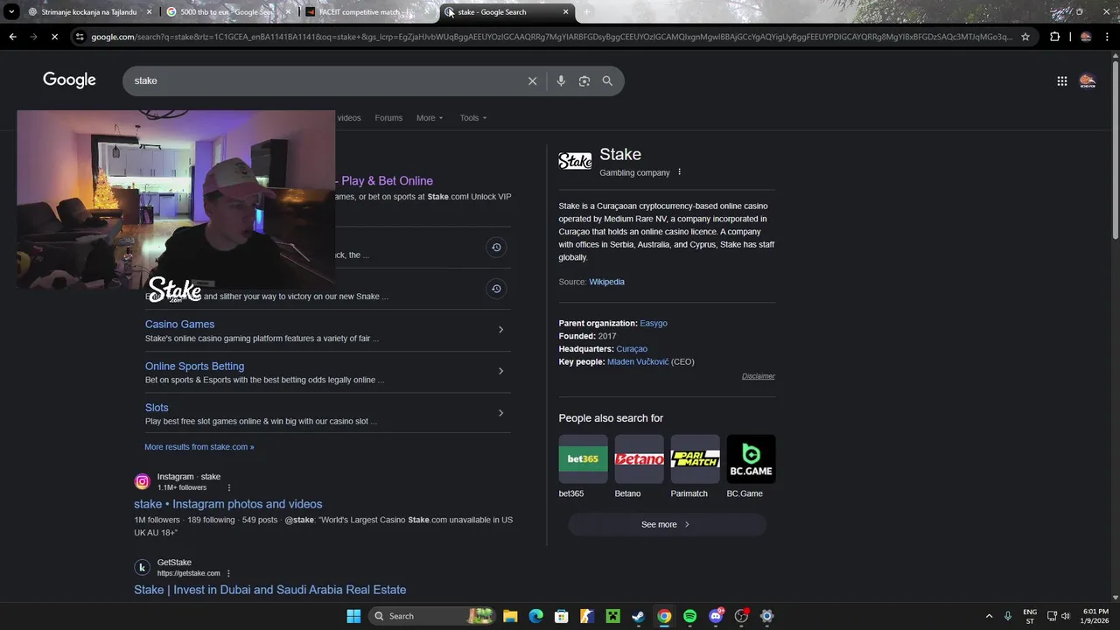Viewport: 1120px width, 630px height.
Task: Click More results from stake.com
Action: tap(199, 447)
